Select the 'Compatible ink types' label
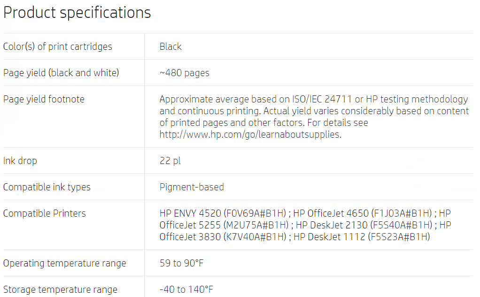 click(x=47, y=187)
